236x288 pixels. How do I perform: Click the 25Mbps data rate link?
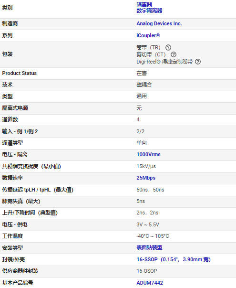146,178
